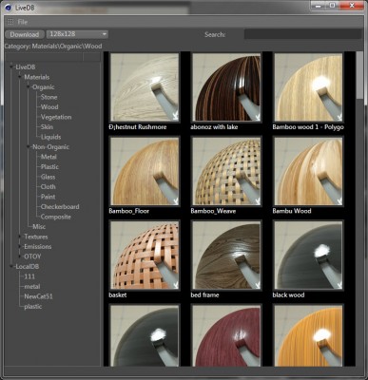Expand the Textures tree node
The height and width of the screenshot is (380, 368).
pyautogui.click(x=21, y=237)
